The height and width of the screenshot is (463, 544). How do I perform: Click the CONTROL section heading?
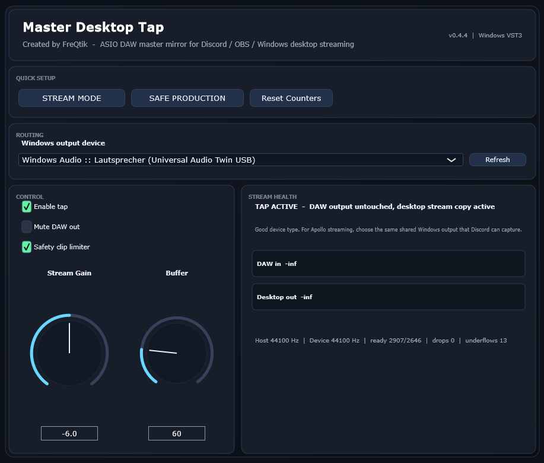tap(30, 197)
